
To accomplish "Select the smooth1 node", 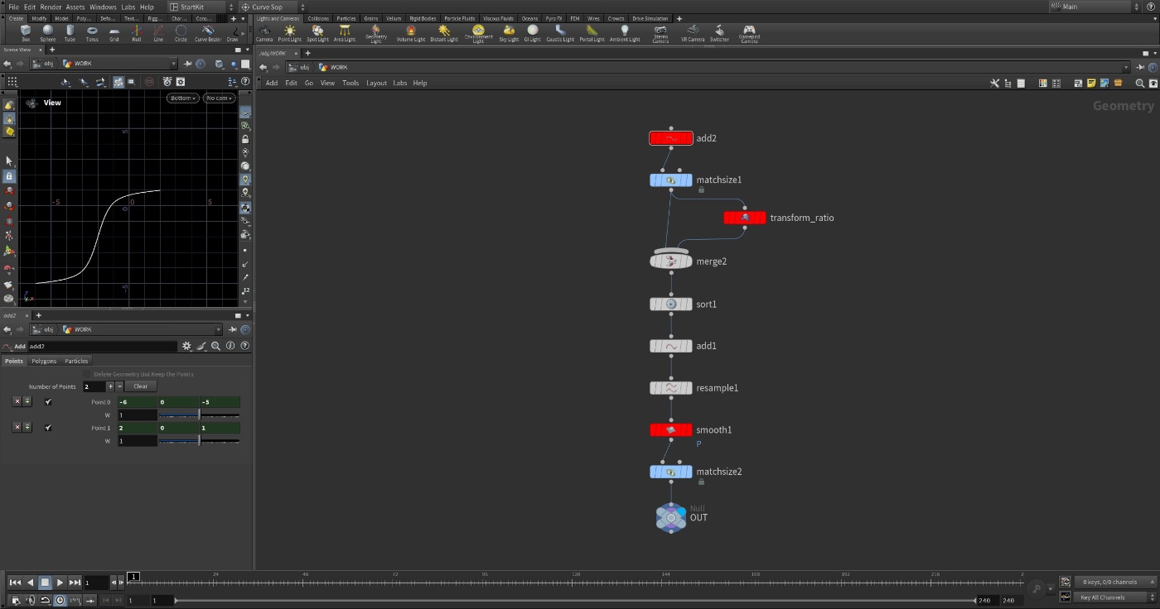I will [x=671, y=429].
